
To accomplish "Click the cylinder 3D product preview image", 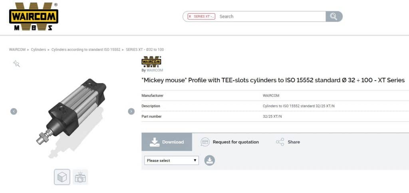I will click(x=71, y=118).
